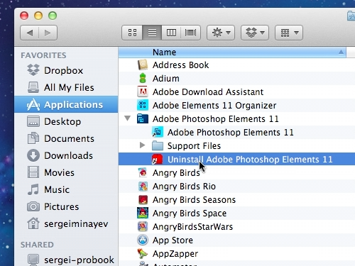This screenshot has width=355, height=266.
Task: Select Angry Birds Seasons text
Action: coord(194,200)
